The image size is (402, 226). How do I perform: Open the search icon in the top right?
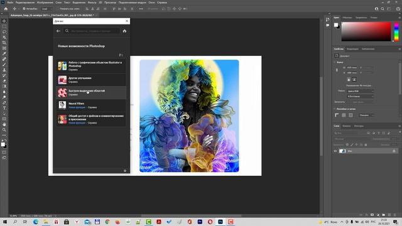tap(383, 9)
